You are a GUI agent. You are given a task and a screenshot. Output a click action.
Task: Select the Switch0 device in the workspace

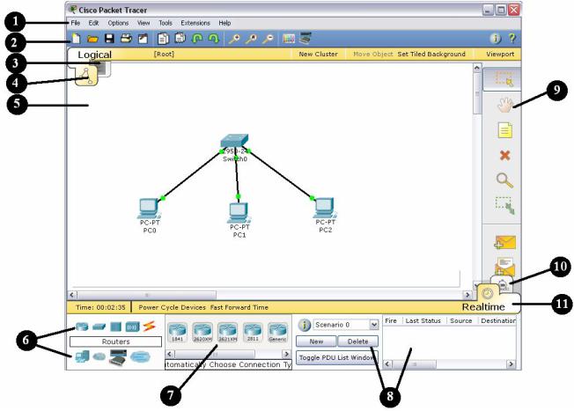click(x=235, y=142)
